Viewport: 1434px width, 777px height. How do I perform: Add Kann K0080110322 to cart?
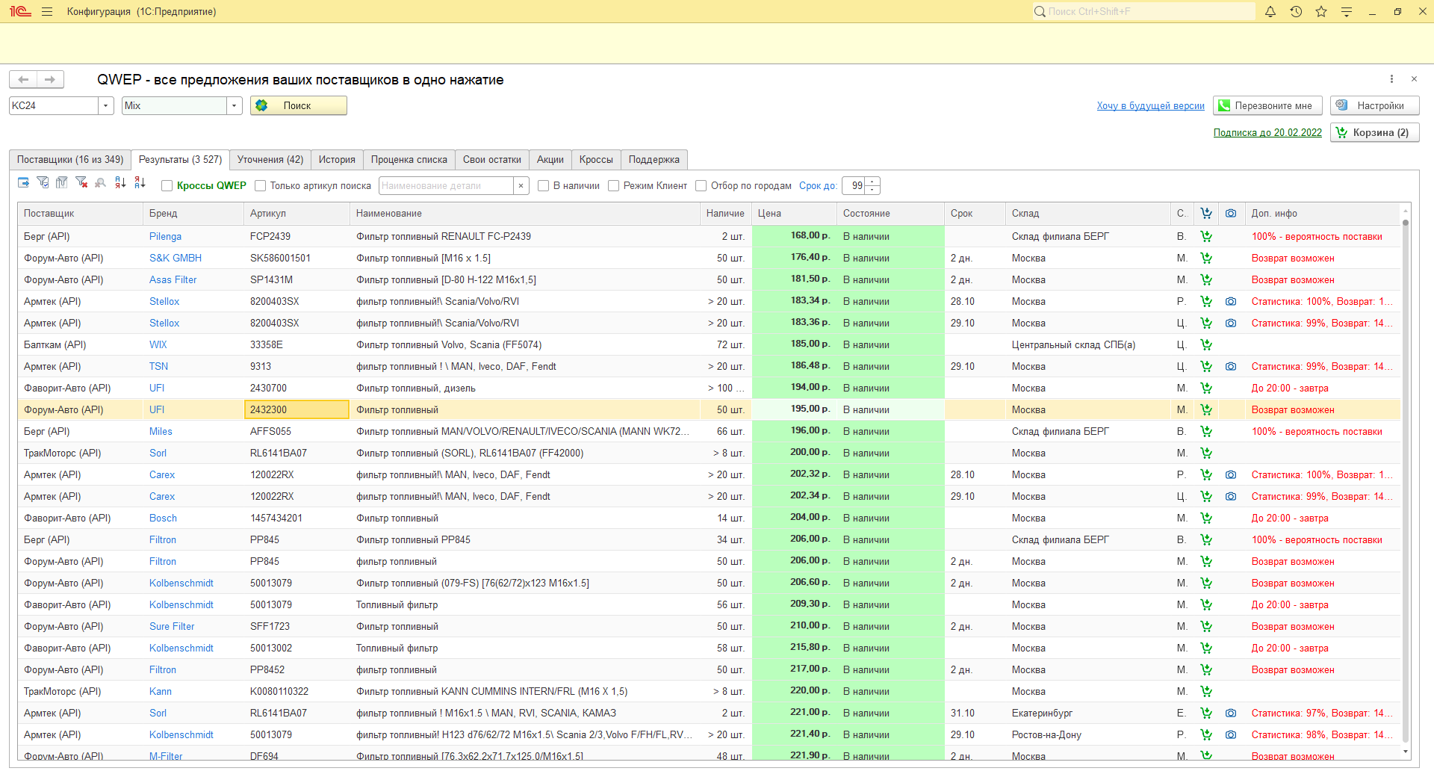coord(1206,691)
